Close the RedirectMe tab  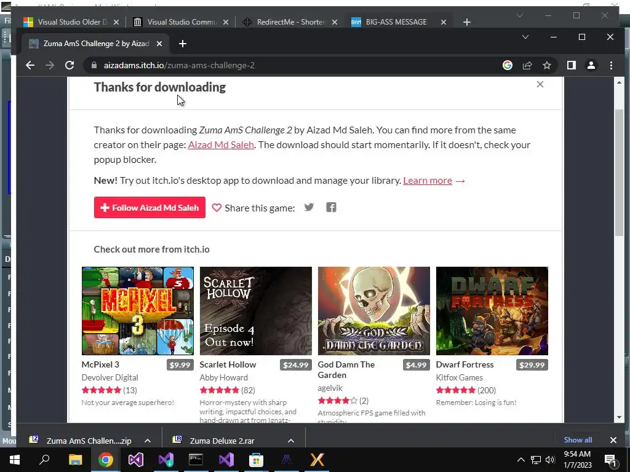334,22
